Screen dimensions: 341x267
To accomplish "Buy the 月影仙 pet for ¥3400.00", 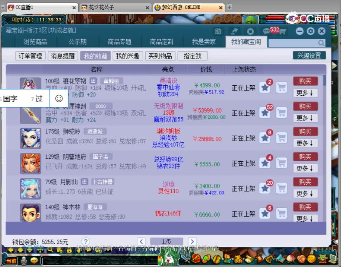I will (305, 182).
